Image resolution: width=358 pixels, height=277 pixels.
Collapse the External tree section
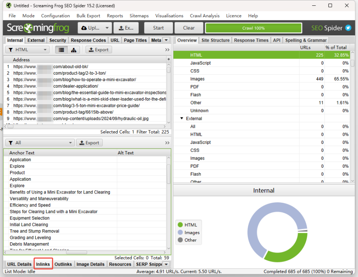(x=182, y=118)
